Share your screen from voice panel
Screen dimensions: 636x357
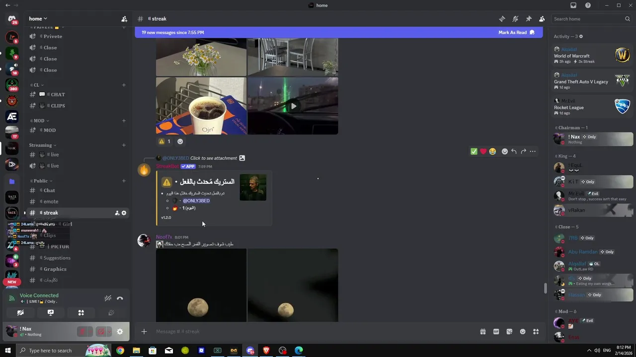pos(51,313)
